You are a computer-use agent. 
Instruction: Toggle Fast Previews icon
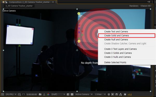click(113, 94)
